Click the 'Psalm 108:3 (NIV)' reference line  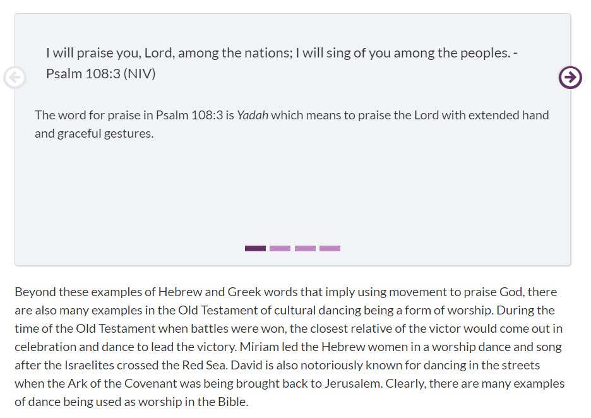pyautogui.click(x=100, y=73)
